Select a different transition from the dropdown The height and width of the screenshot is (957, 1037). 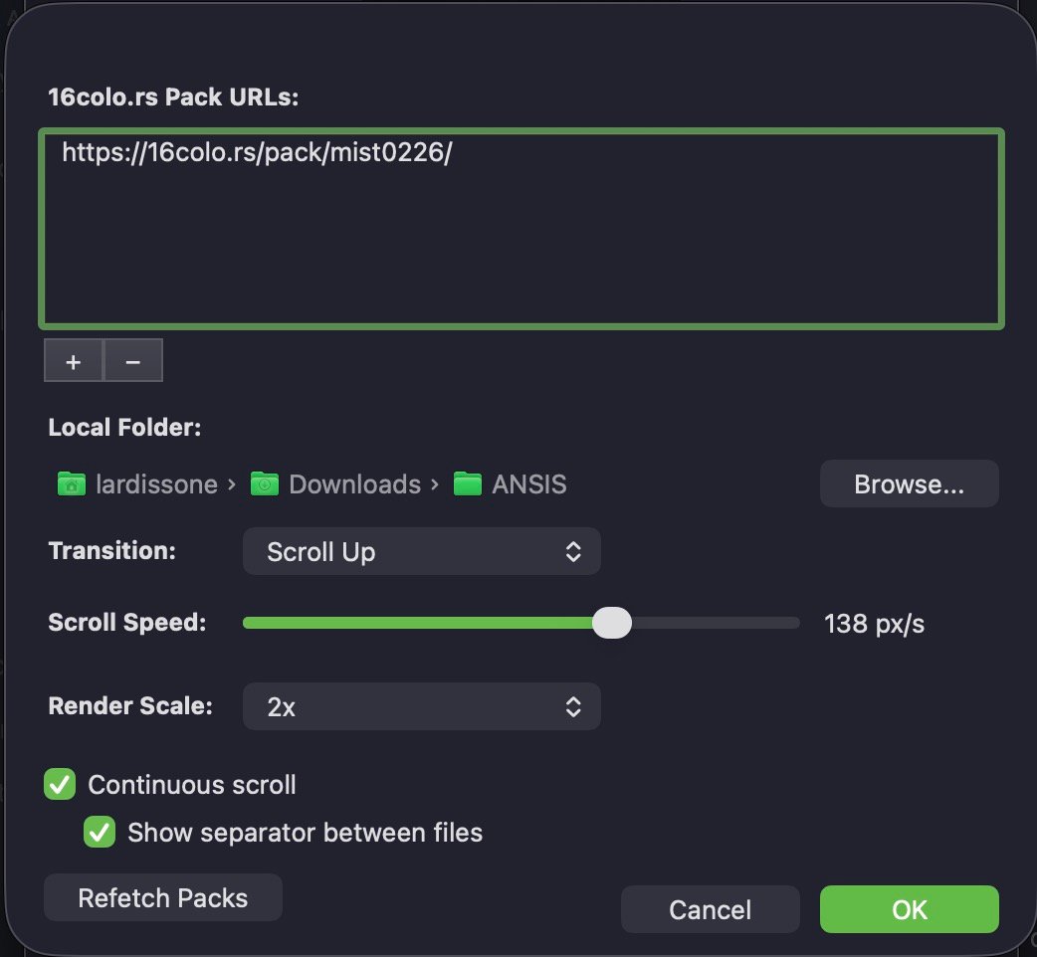(x=422, y=551)
